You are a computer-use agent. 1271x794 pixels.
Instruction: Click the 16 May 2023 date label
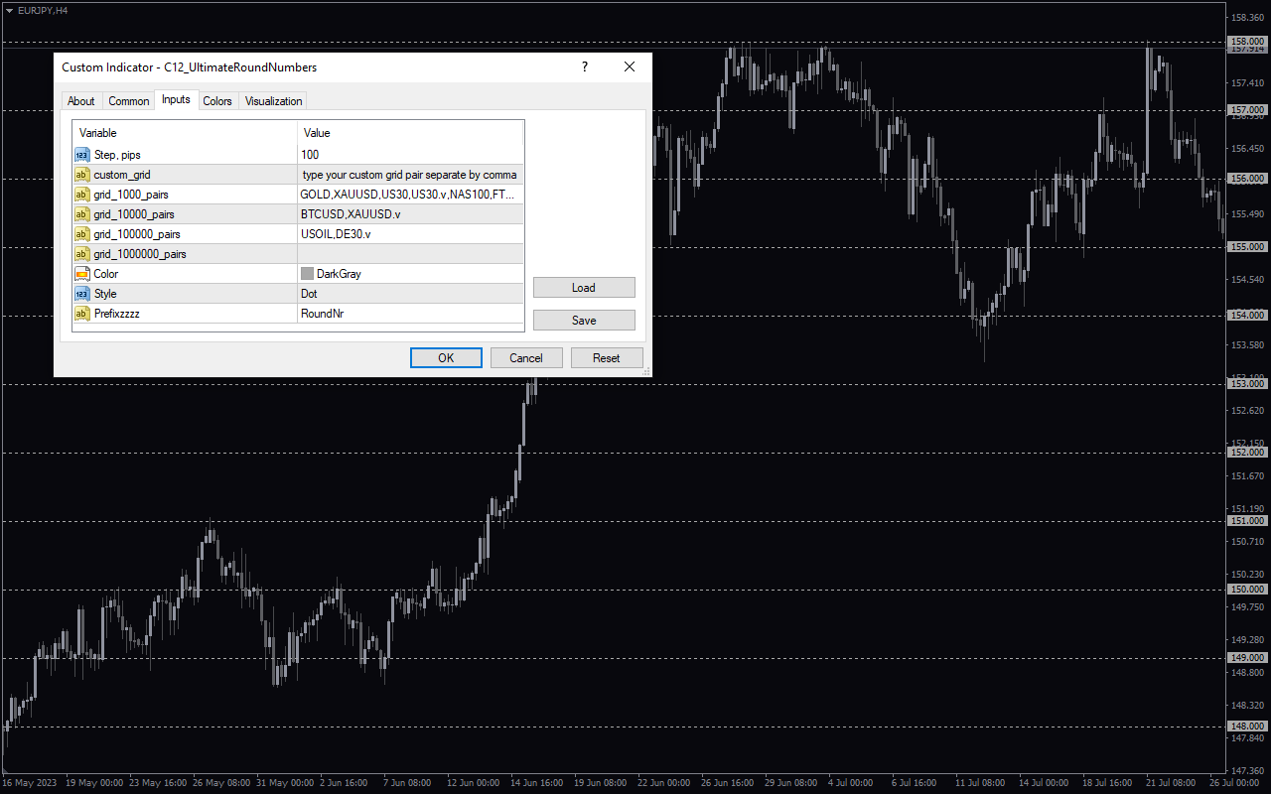tap(29, 783)
